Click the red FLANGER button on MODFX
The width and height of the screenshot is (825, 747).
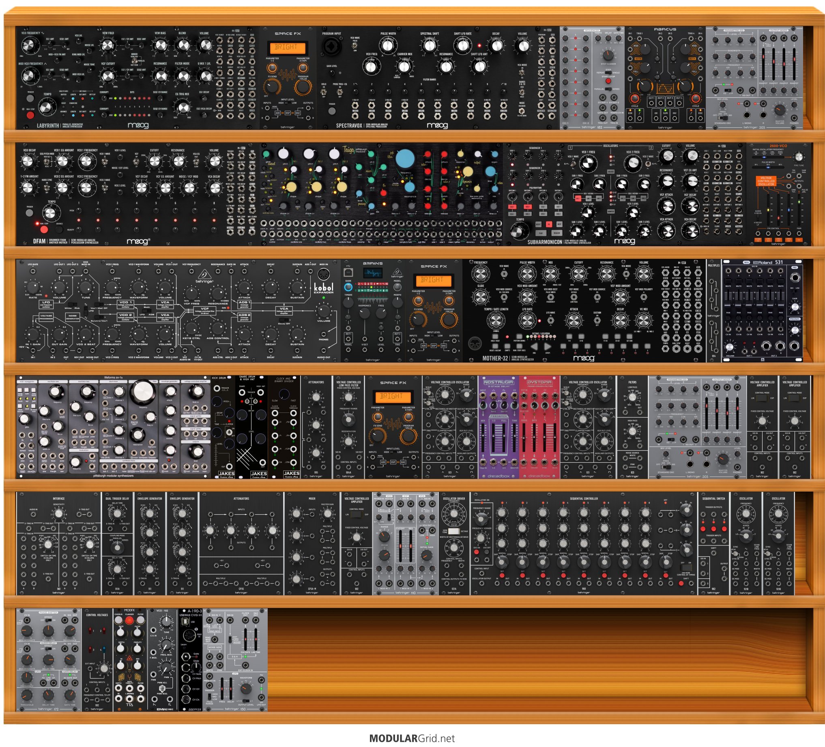point(129,620)
